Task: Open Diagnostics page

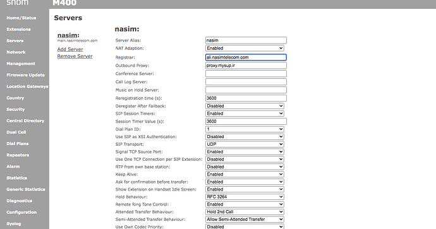Action: pyautogui.click(x=19, y=201)
